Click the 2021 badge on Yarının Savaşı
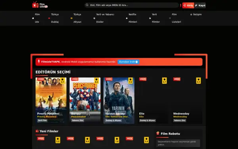This screenshot has height=149, width=238. (109, 79)
